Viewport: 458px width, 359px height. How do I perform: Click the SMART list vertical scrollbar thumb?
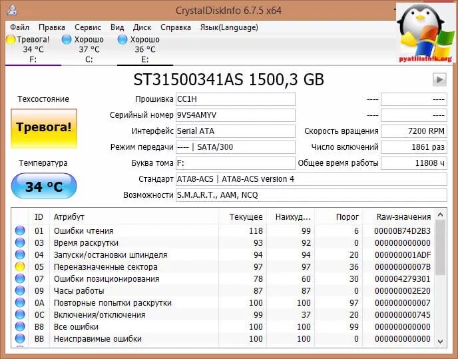(441, 247)
